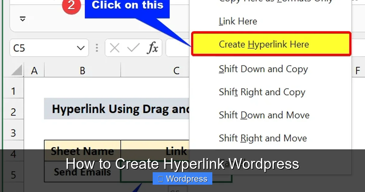Click inside the Name Box showing C5
The image size is (365, 192).
(x=46, y=48)
